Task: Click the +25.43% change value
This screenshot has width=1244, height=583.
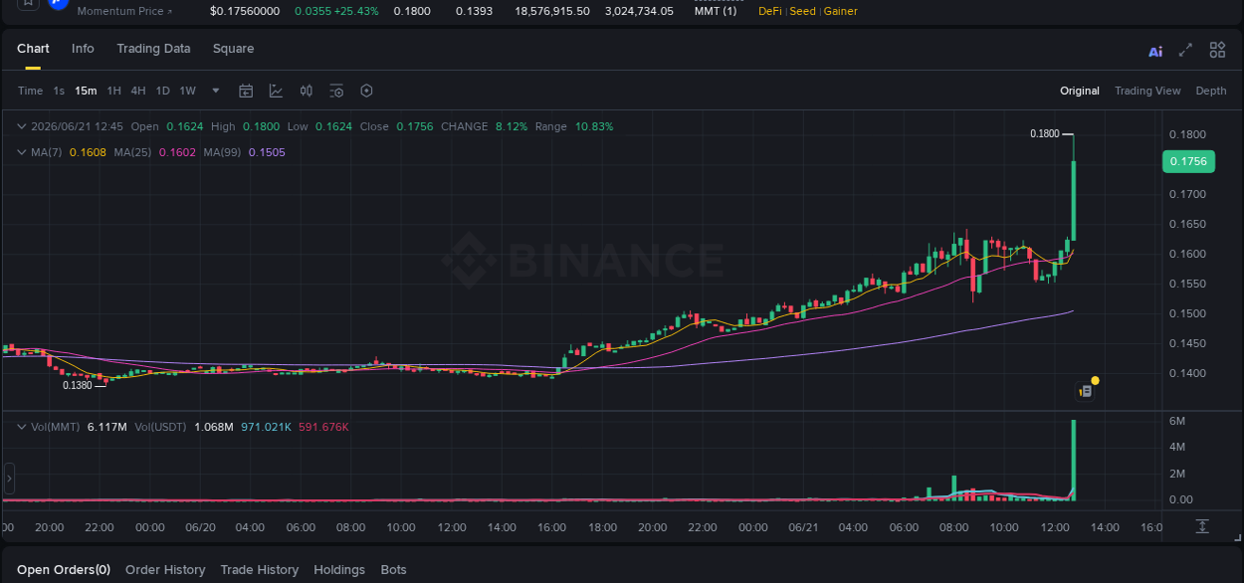Action: [x=356, y=11]
